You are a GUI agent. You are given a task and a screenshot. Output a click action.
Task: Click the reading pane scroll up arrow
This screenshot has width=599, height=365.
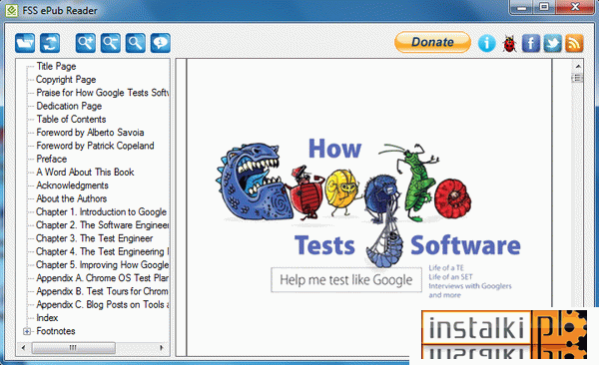(x=578, y=66)
